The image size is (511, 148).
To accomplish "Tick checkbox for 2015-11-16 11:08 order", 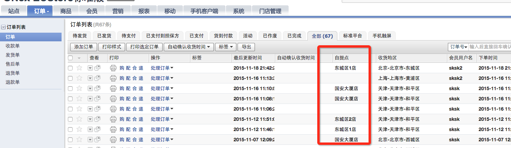I will 70,99.
